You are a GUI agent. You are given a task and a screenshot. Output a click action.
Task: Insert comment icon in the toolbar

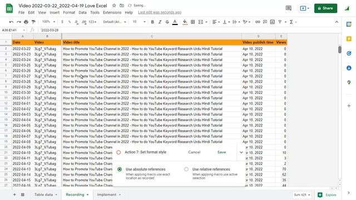(265, 22)
